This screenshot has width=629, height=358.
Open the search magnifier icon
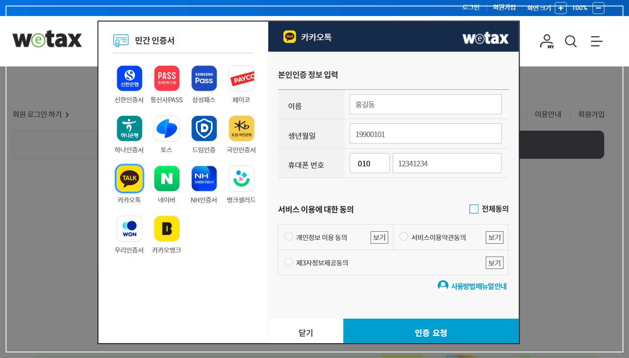coord(570,41)
